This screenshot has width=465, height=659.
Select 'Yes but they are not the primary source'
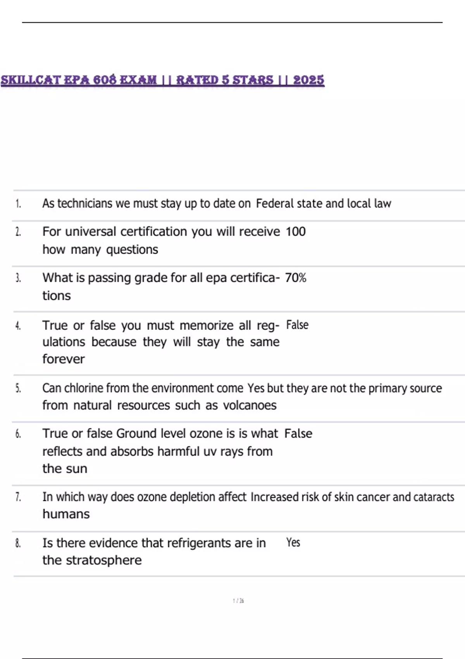(x=344, y=388)
